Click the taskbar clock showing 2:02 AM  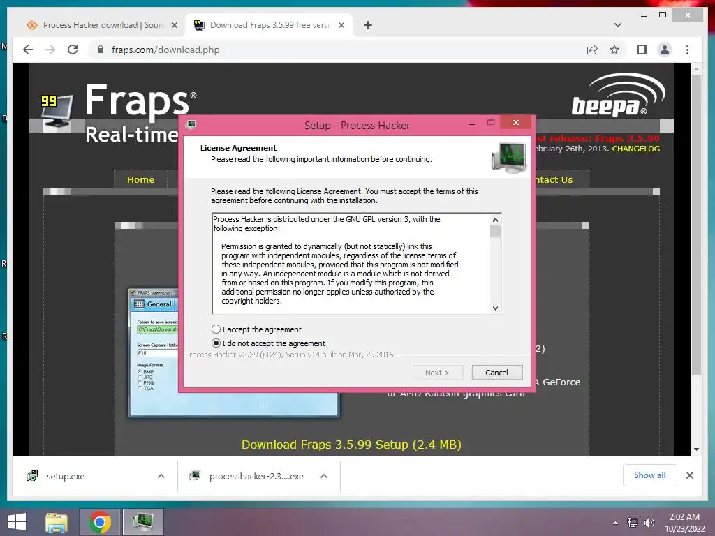(x=684, y=523)
